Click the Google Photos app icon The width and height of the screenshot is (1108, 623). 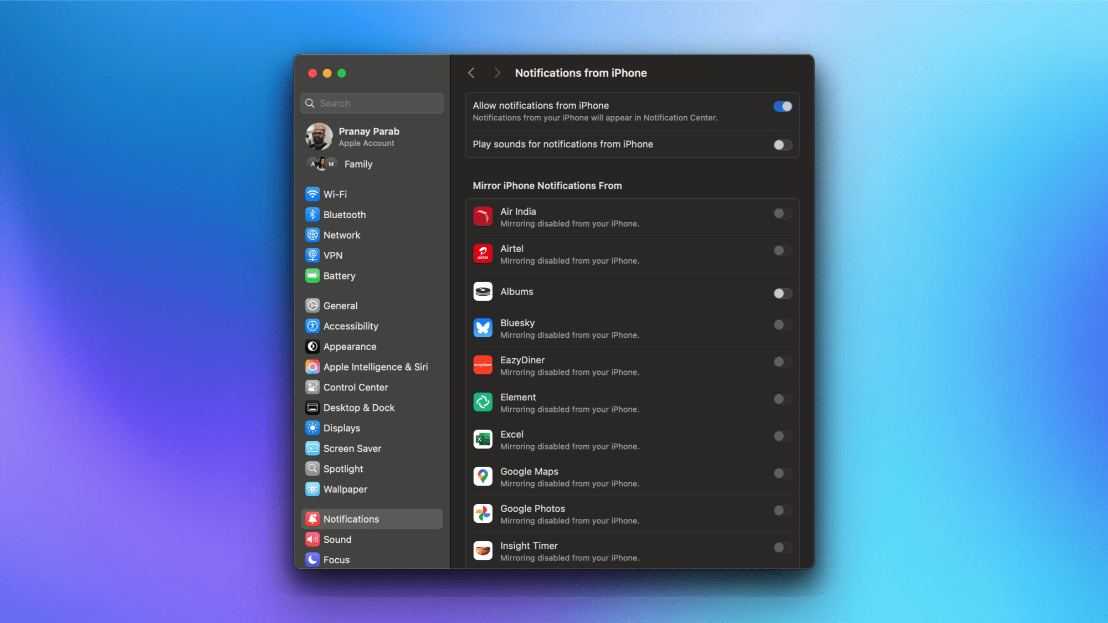pos(483,513)
